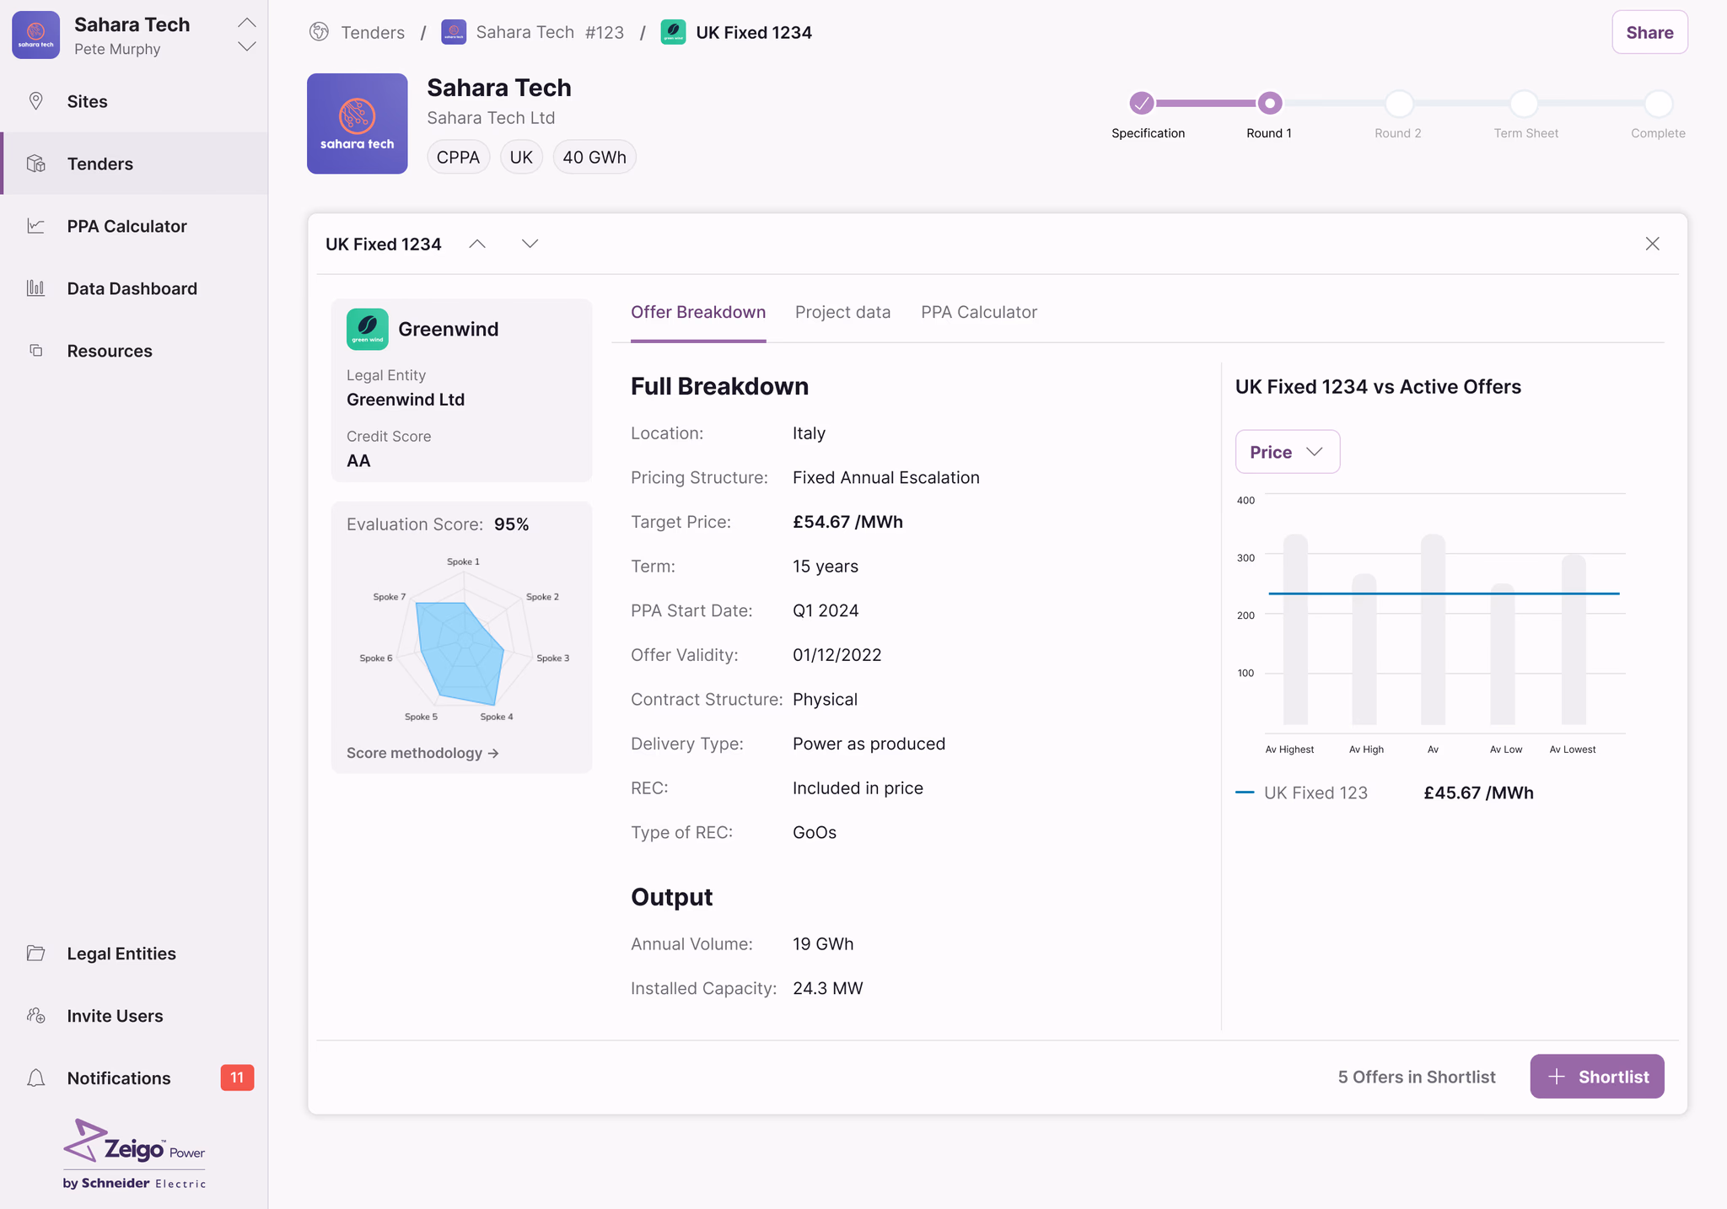
Task: Open Data Dashboard in the sidebar
Action: [134, 288]
